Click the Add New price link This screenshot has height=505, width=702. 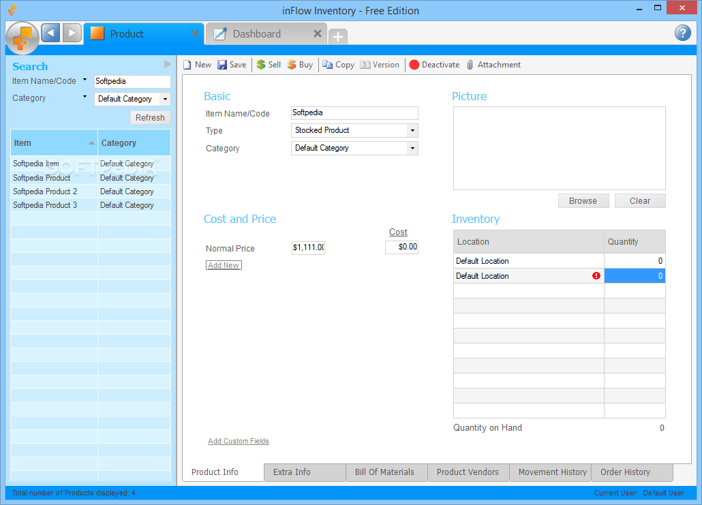224,265
